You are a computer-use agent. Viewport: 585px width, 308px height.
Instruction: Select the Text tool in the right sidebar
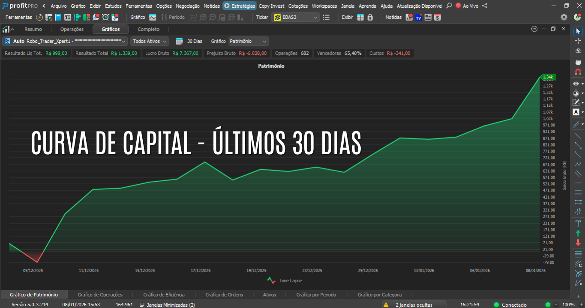pyautogui.click(x=577, y=112)
